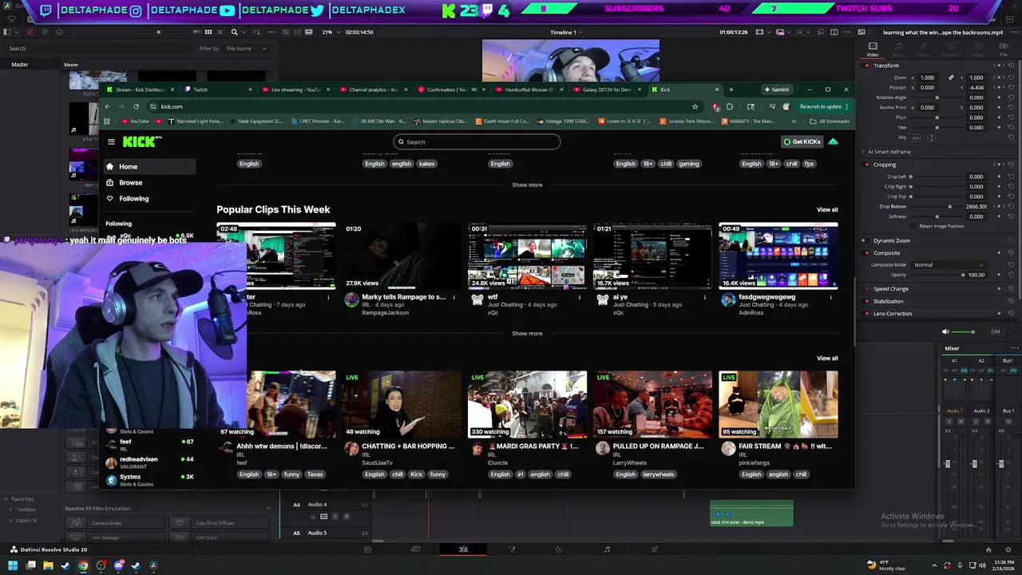The image size is (1022, 575).
Task: Reset the Crop Bottom value
Action: point(1011,206)
